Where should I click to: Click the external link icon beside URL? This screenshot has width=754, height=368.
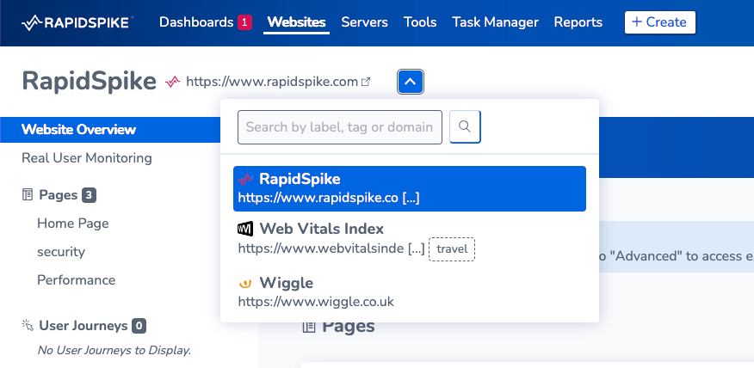point(366,83)
